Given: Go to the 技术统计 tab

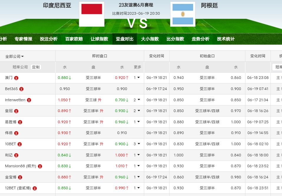Looking at the screenshot, I should pyautogui.click(x=226, y=39).
